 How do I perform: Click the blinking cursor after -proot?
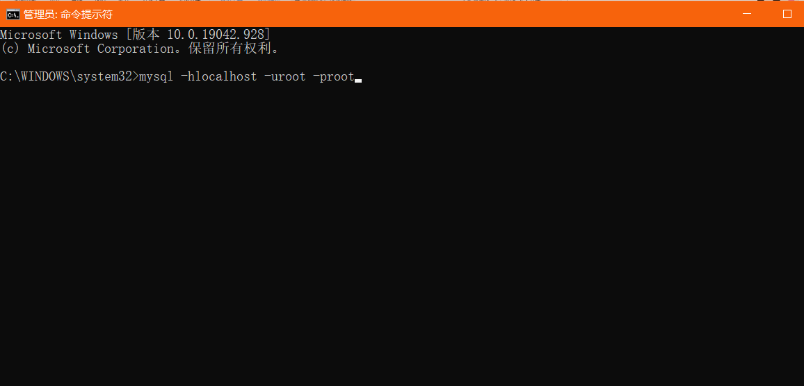coord(358,81)
